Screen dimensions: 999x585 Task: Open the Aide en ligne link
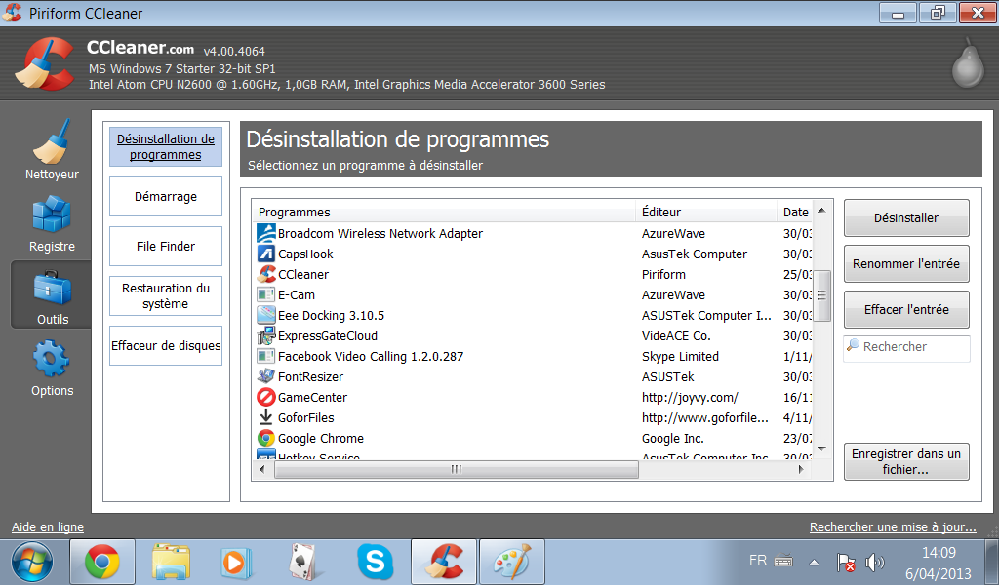click(x=48, y=527)
